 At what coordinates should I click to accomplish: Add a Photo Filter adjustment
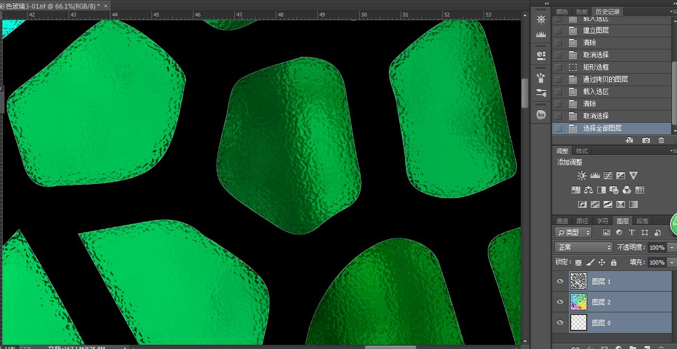tap(614, 190)
